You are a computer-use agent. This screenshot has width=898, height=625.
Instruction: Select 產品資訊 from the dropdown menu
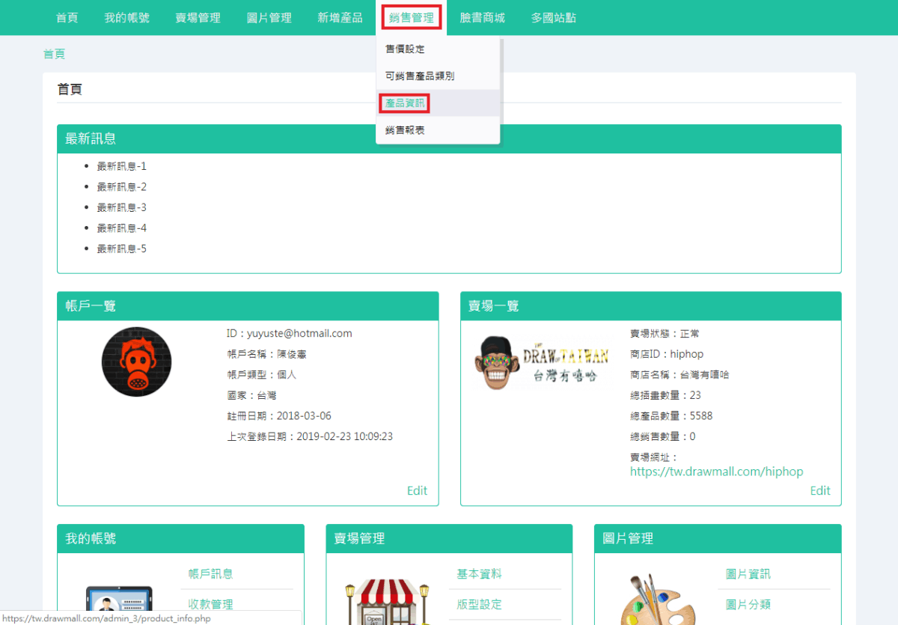pos(404,103)
